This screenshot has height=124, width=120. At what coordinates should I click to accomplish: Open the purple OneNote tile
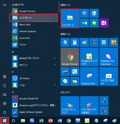click(x=104, y=23)
